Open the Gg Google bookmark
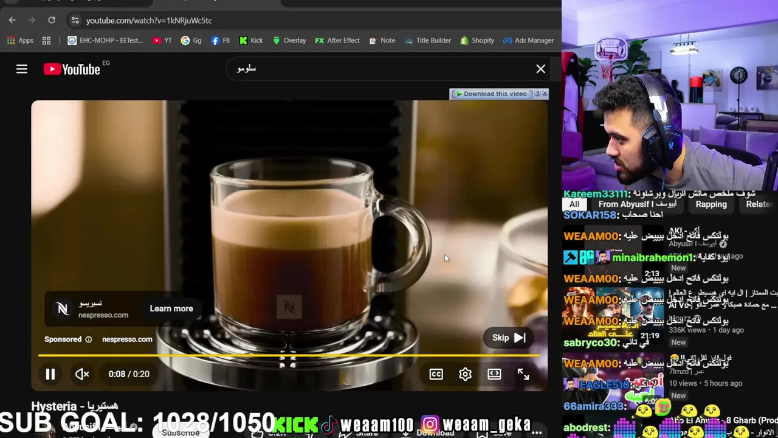 click(x=191, y=41)
